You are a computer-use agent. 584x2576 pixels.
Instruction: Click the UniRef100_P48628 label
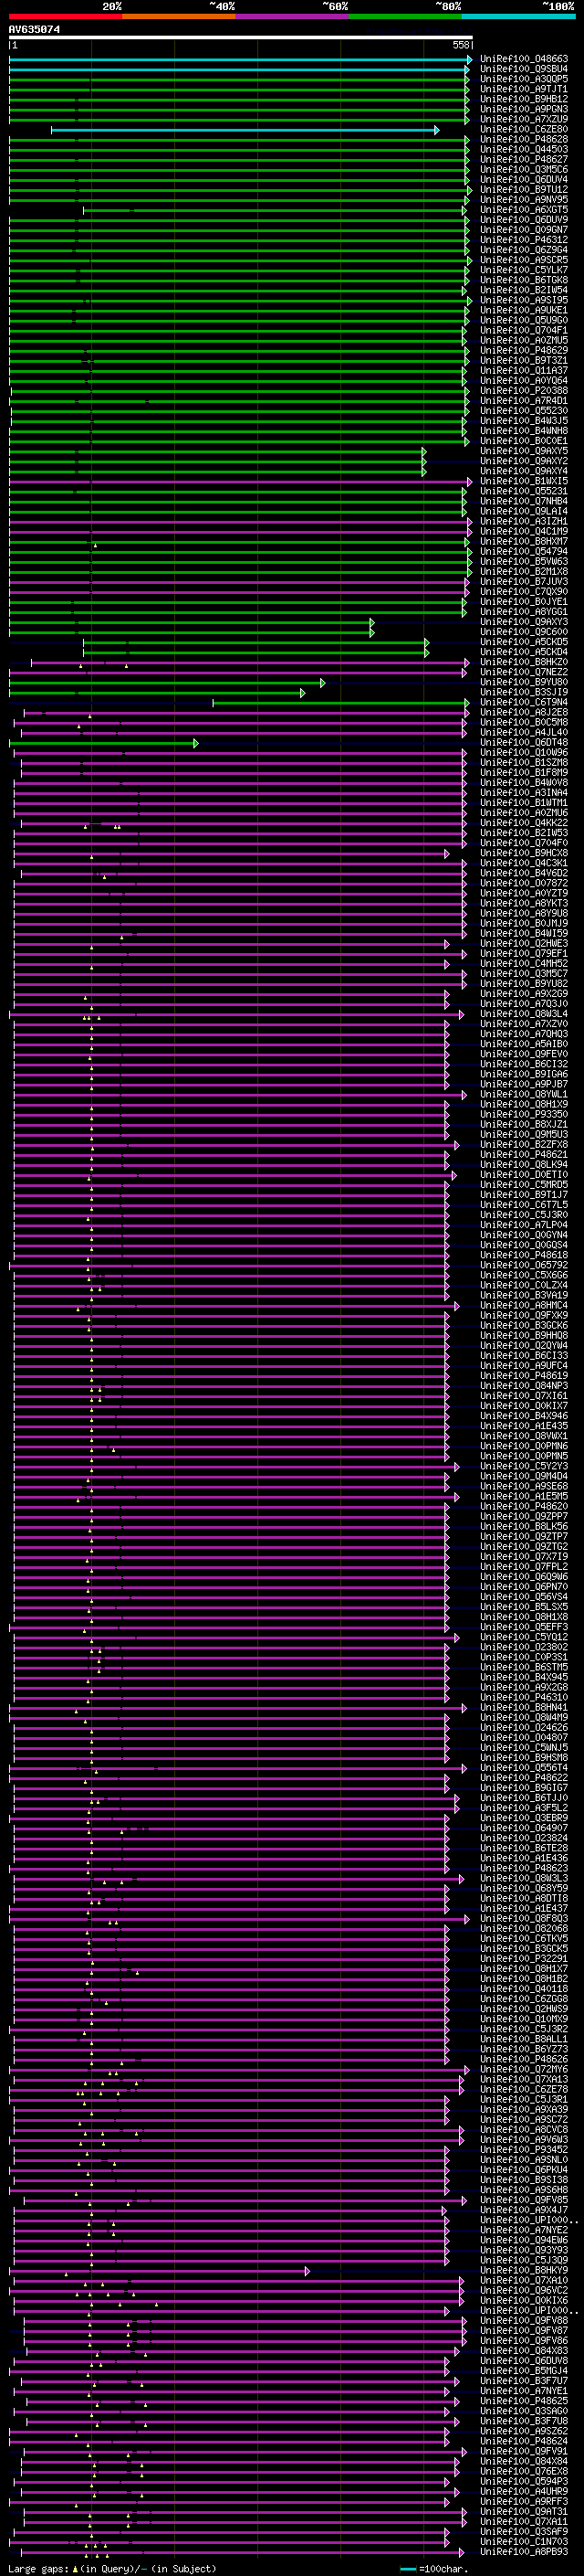(524, 139)
